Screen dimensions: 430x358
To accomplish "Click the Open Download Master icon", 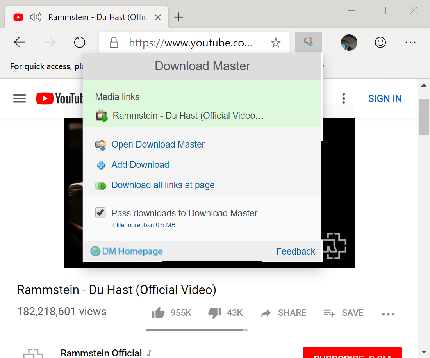I will click(x=101, y=145).
